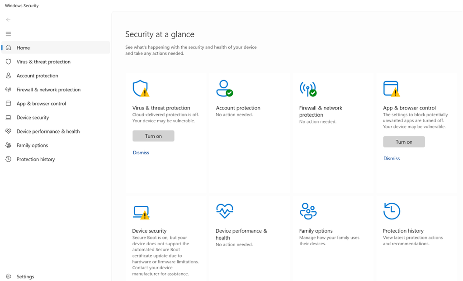
Task: Select Device performance & health sidebar item
Action: tap(56, 131)
